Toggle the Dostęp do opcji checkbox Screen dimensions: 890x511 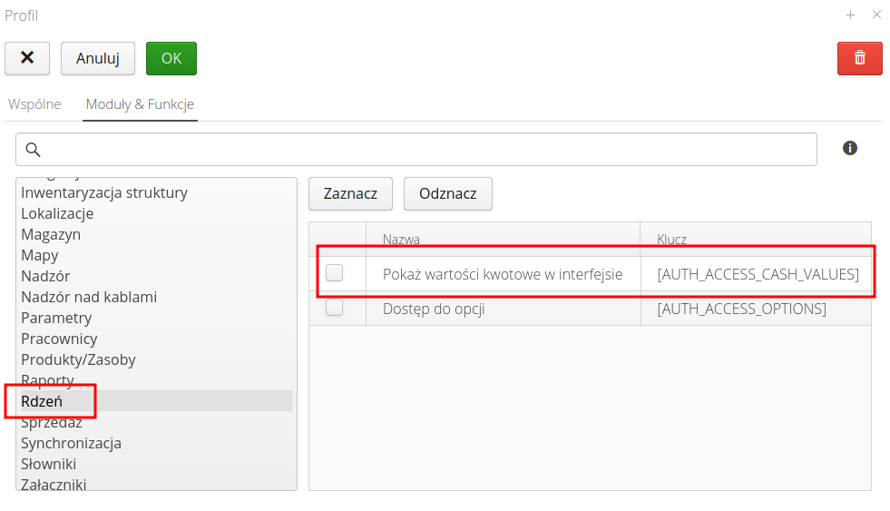335,308
